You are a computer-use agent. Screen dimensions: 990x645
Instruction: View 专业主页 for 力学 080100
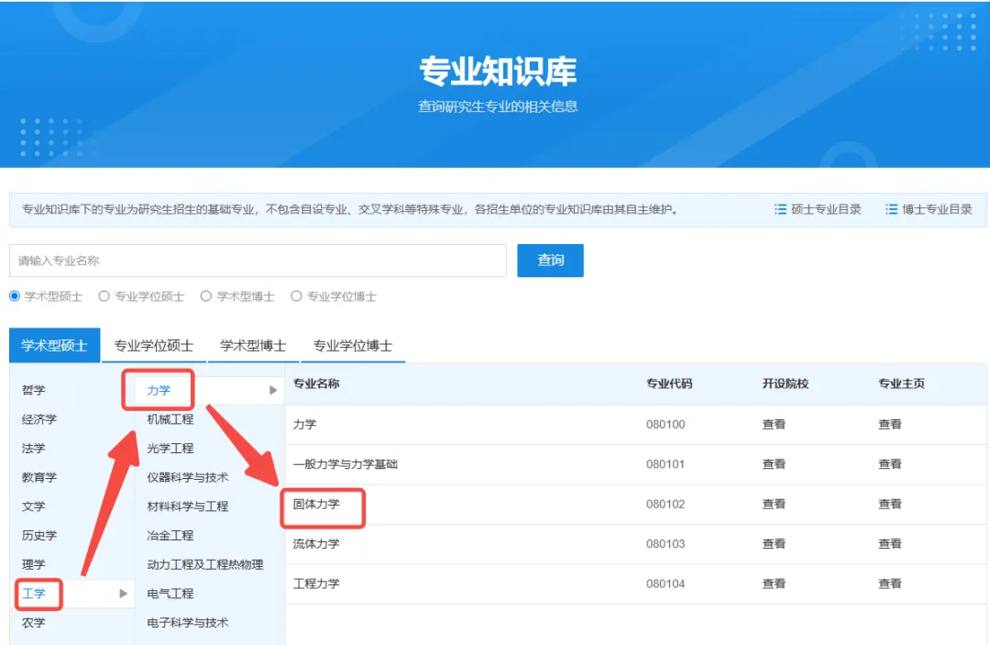click(x=890, y=425)
